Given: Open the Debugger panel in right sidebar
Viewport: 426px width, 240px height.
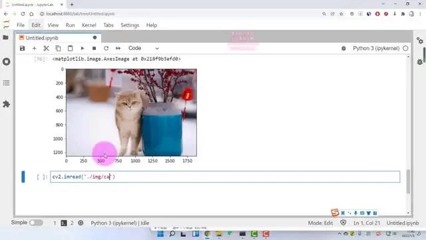Looking at the screenshot, I should pyautogui.click(x=420, y=62).
